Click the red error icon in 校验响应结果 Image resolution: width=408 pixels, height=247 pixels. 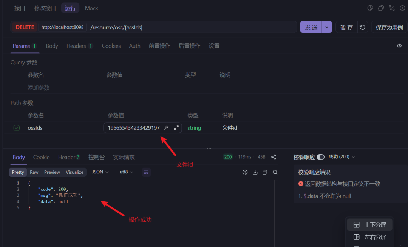(x=301, y=184)
